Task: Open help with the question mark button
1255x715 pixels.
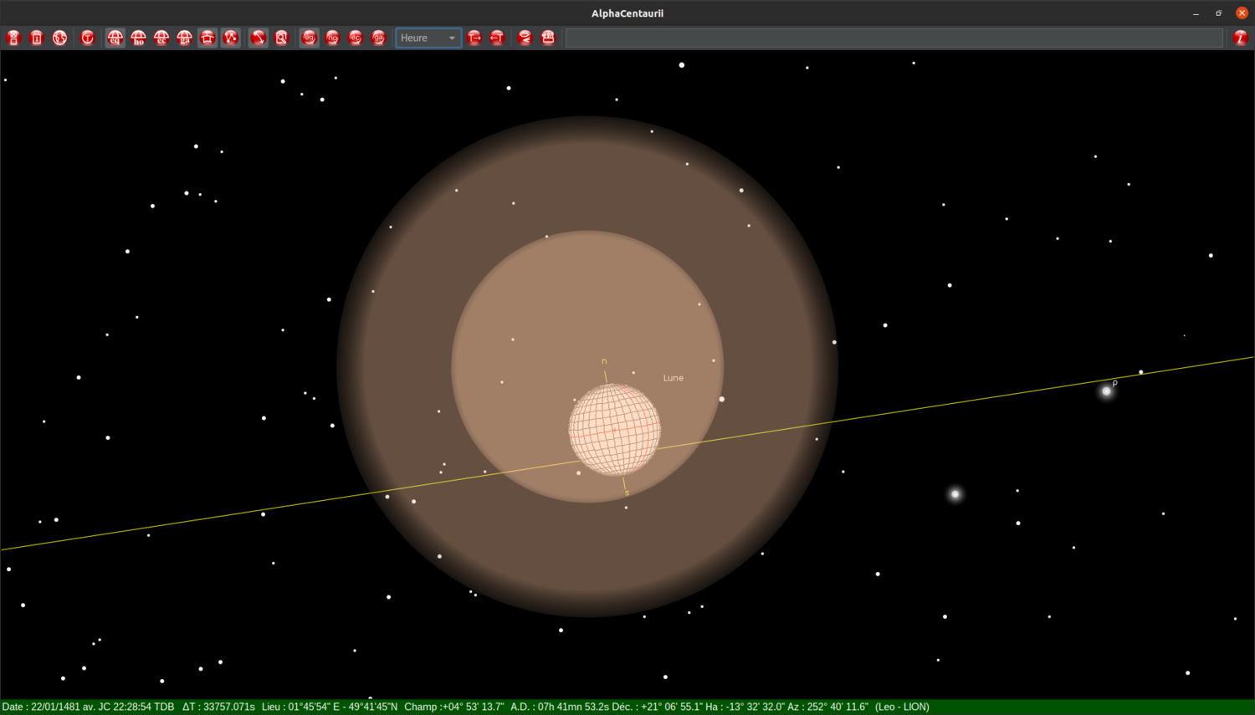Action: coord(1240,37)
